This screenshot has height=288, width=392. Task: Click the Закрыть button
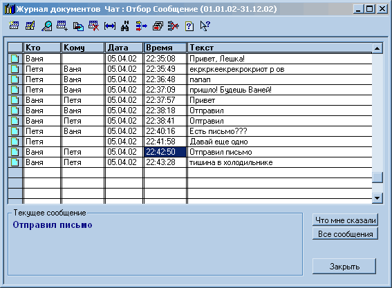[344, 267]
